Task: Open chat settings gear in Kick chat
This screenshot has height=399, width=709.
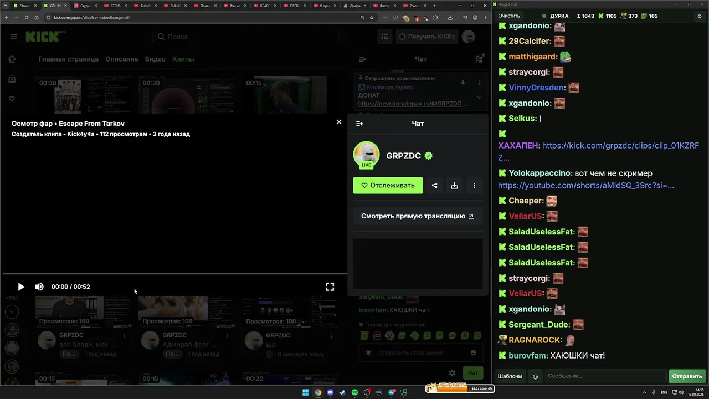Action: pyautogui.click(x=452, y=373)
